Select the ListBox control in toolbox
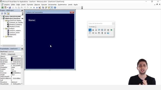The image size is (161, 90). tap(102, 30)
